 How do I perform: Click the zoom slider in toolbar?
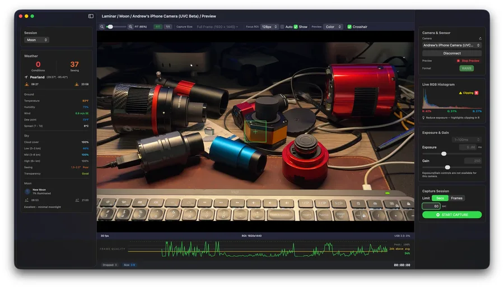(116, 27)
